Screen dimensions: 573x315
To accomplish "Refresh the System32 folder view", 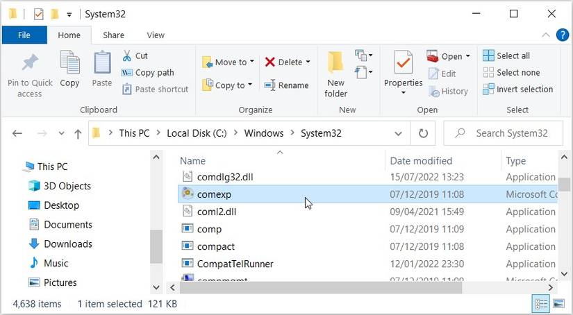I will tap(422, 133).
